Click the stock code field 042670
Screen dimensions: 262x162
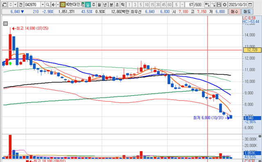32,5
